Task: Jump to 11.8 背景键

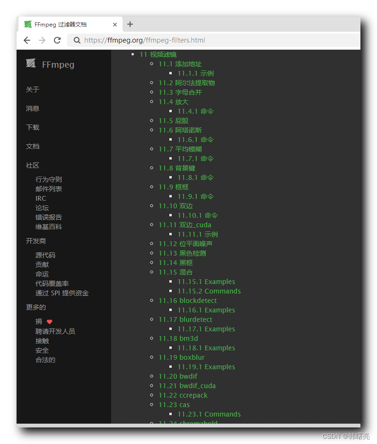Action: (177, 168)
